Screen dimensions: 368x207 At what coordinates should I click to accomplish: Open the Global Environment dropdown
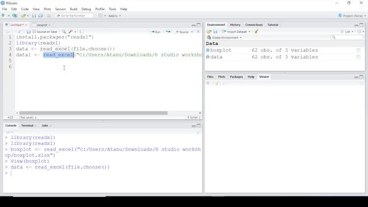point(224,37)
